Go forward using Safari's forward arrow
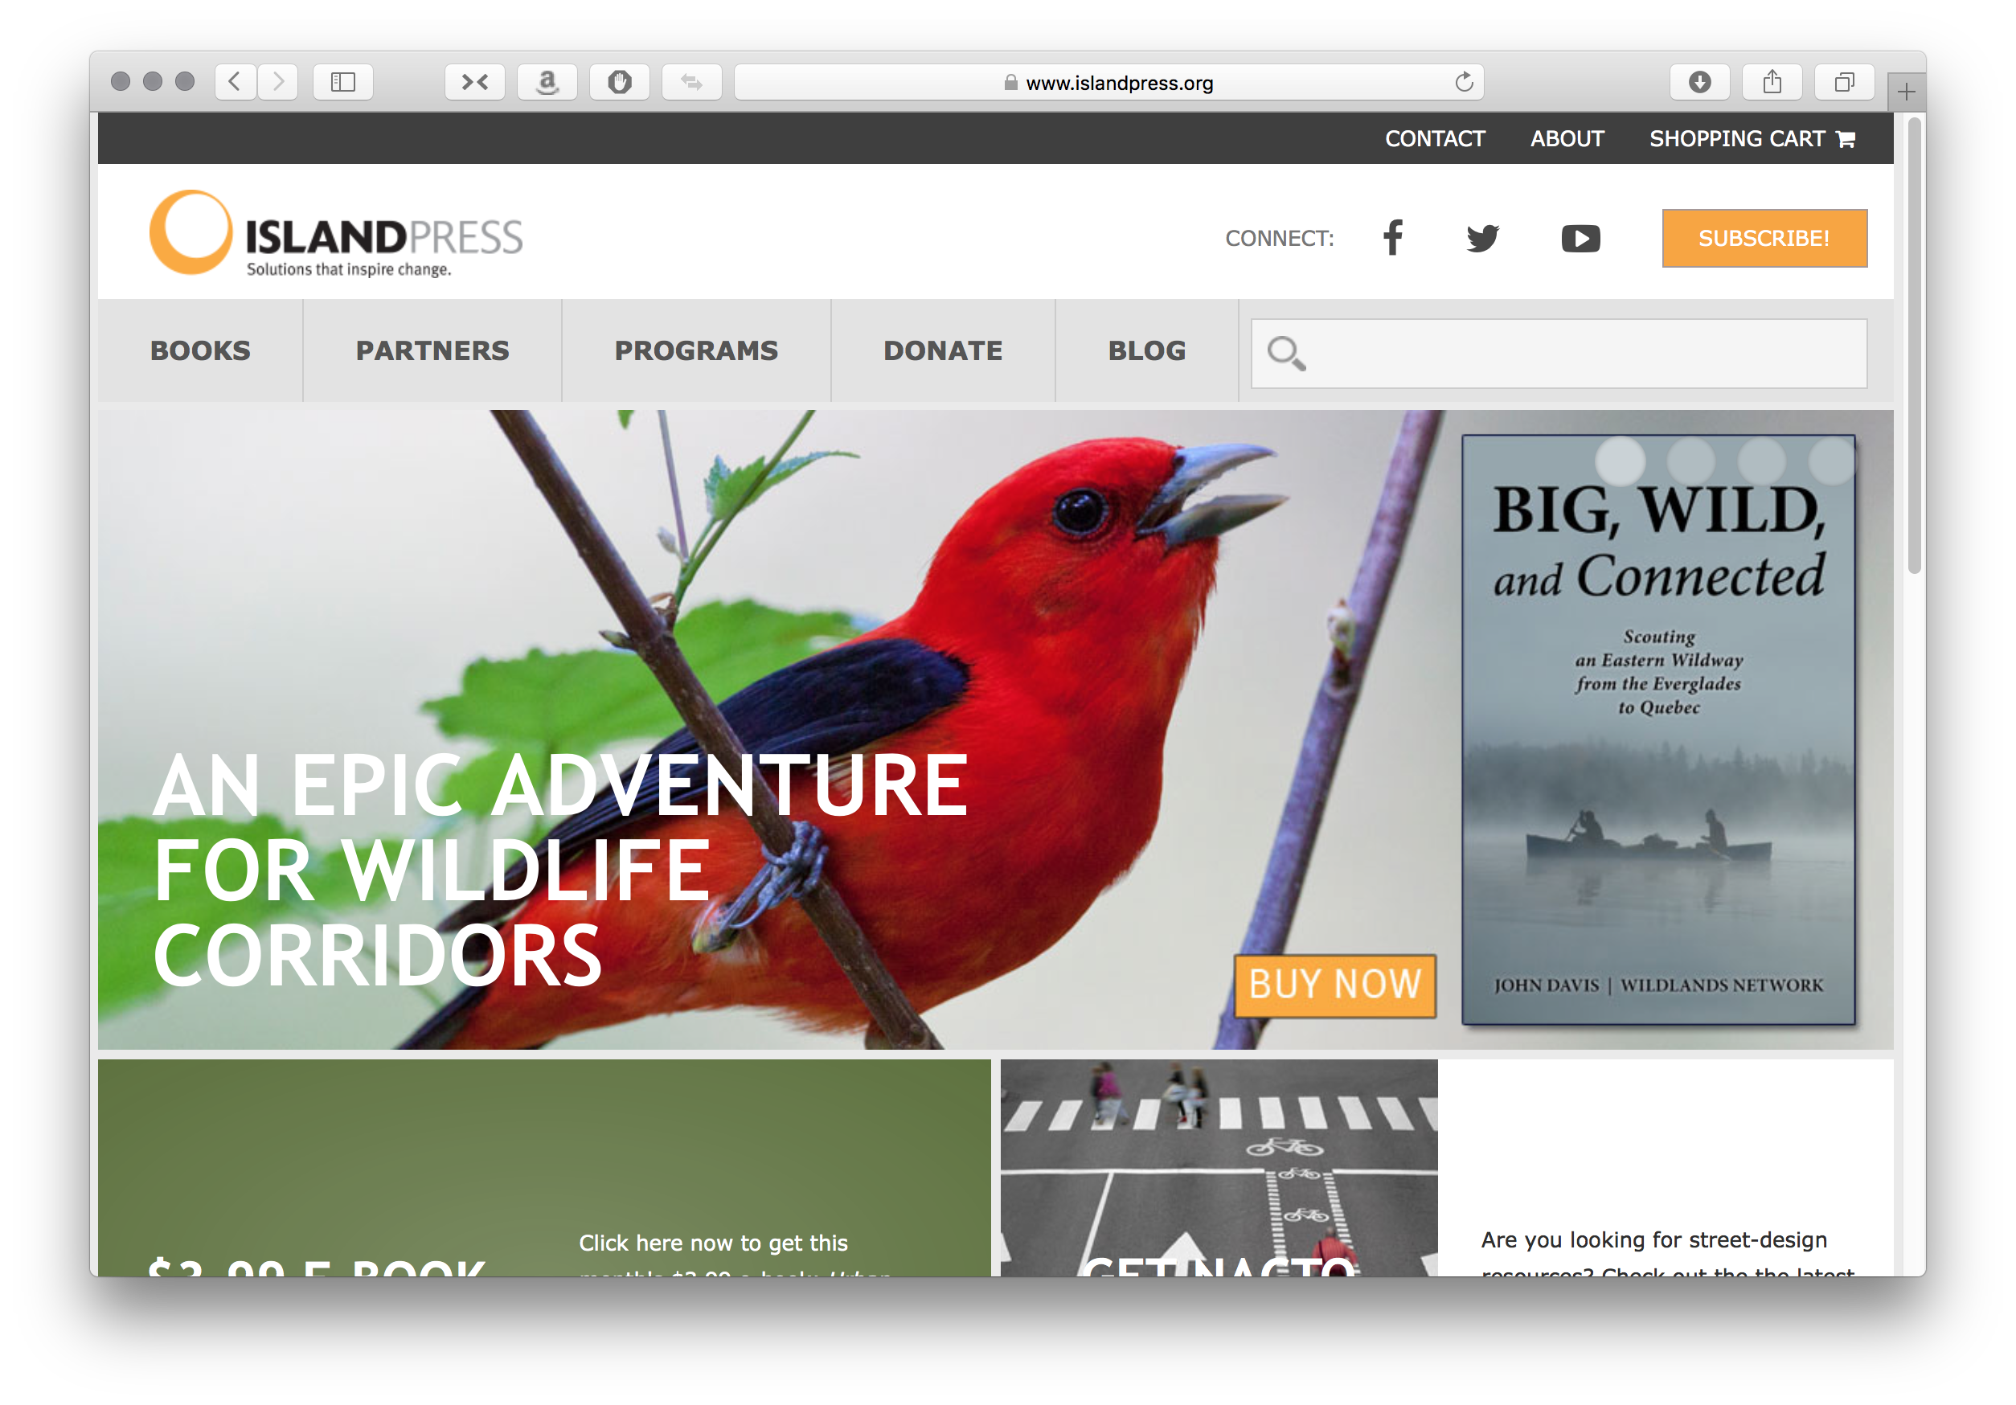2016x1405 pixels. (x=277, y=82)
